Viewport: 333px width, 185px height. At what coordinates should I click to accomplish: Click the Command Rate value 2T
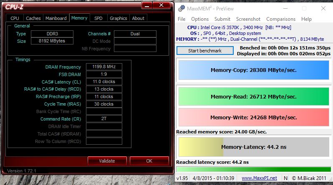[x=104, y=119]
